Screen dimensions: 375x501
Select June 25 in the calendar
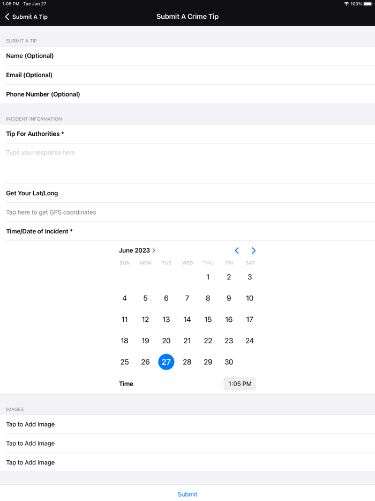(x=124, y=362)
